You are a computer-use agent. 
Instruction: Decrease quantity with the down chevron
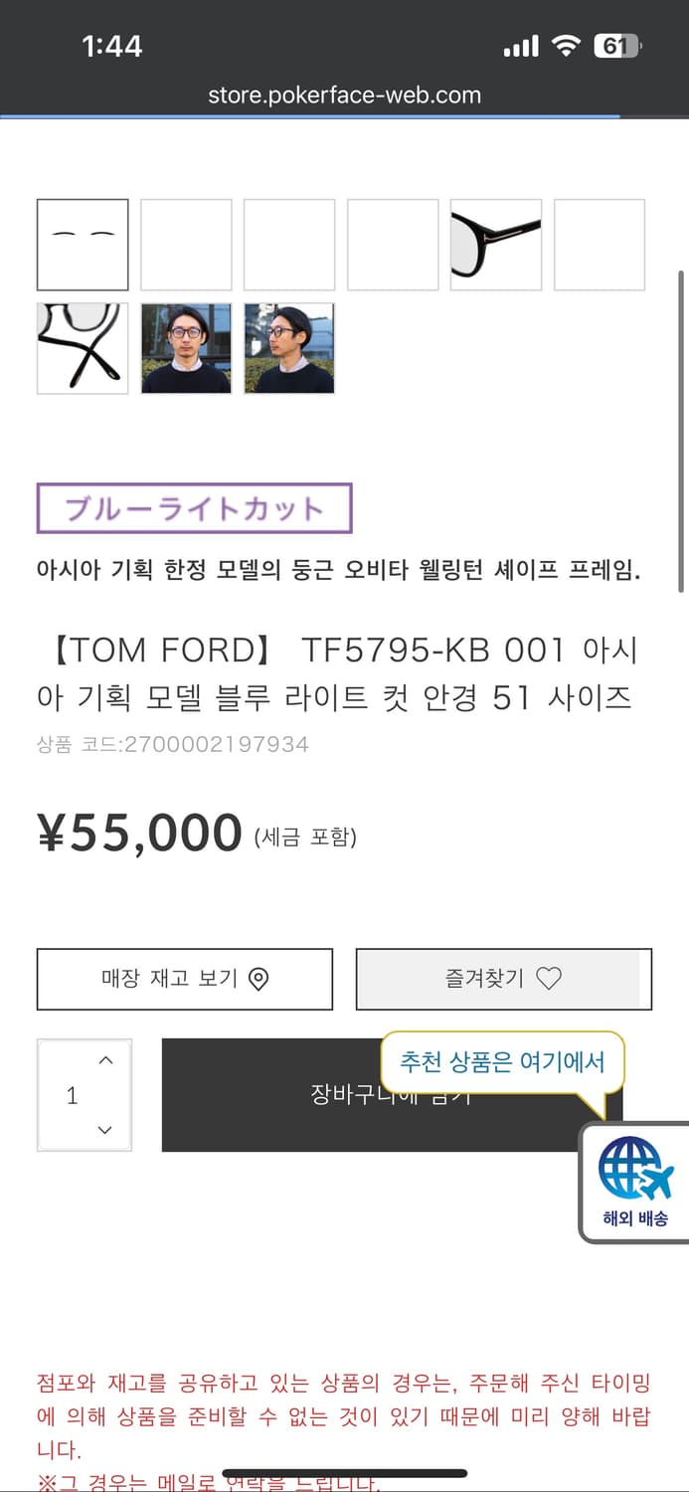pyautogui.click(x=105, y=1131)
